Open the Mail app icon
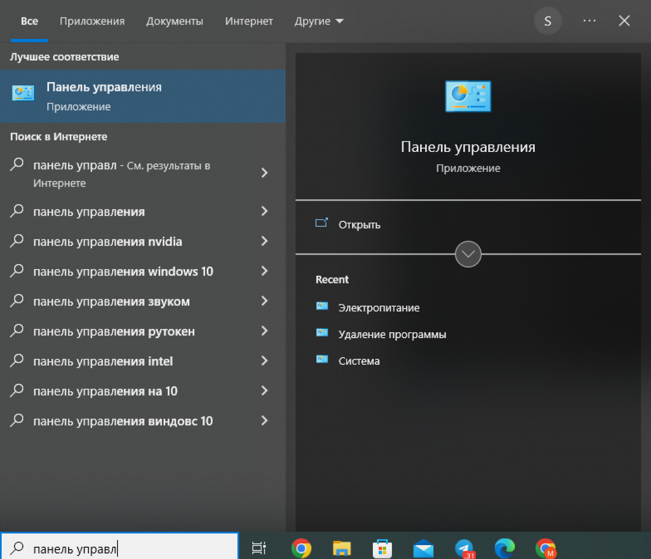Screen dimensions: 651x559 point(423,549)
